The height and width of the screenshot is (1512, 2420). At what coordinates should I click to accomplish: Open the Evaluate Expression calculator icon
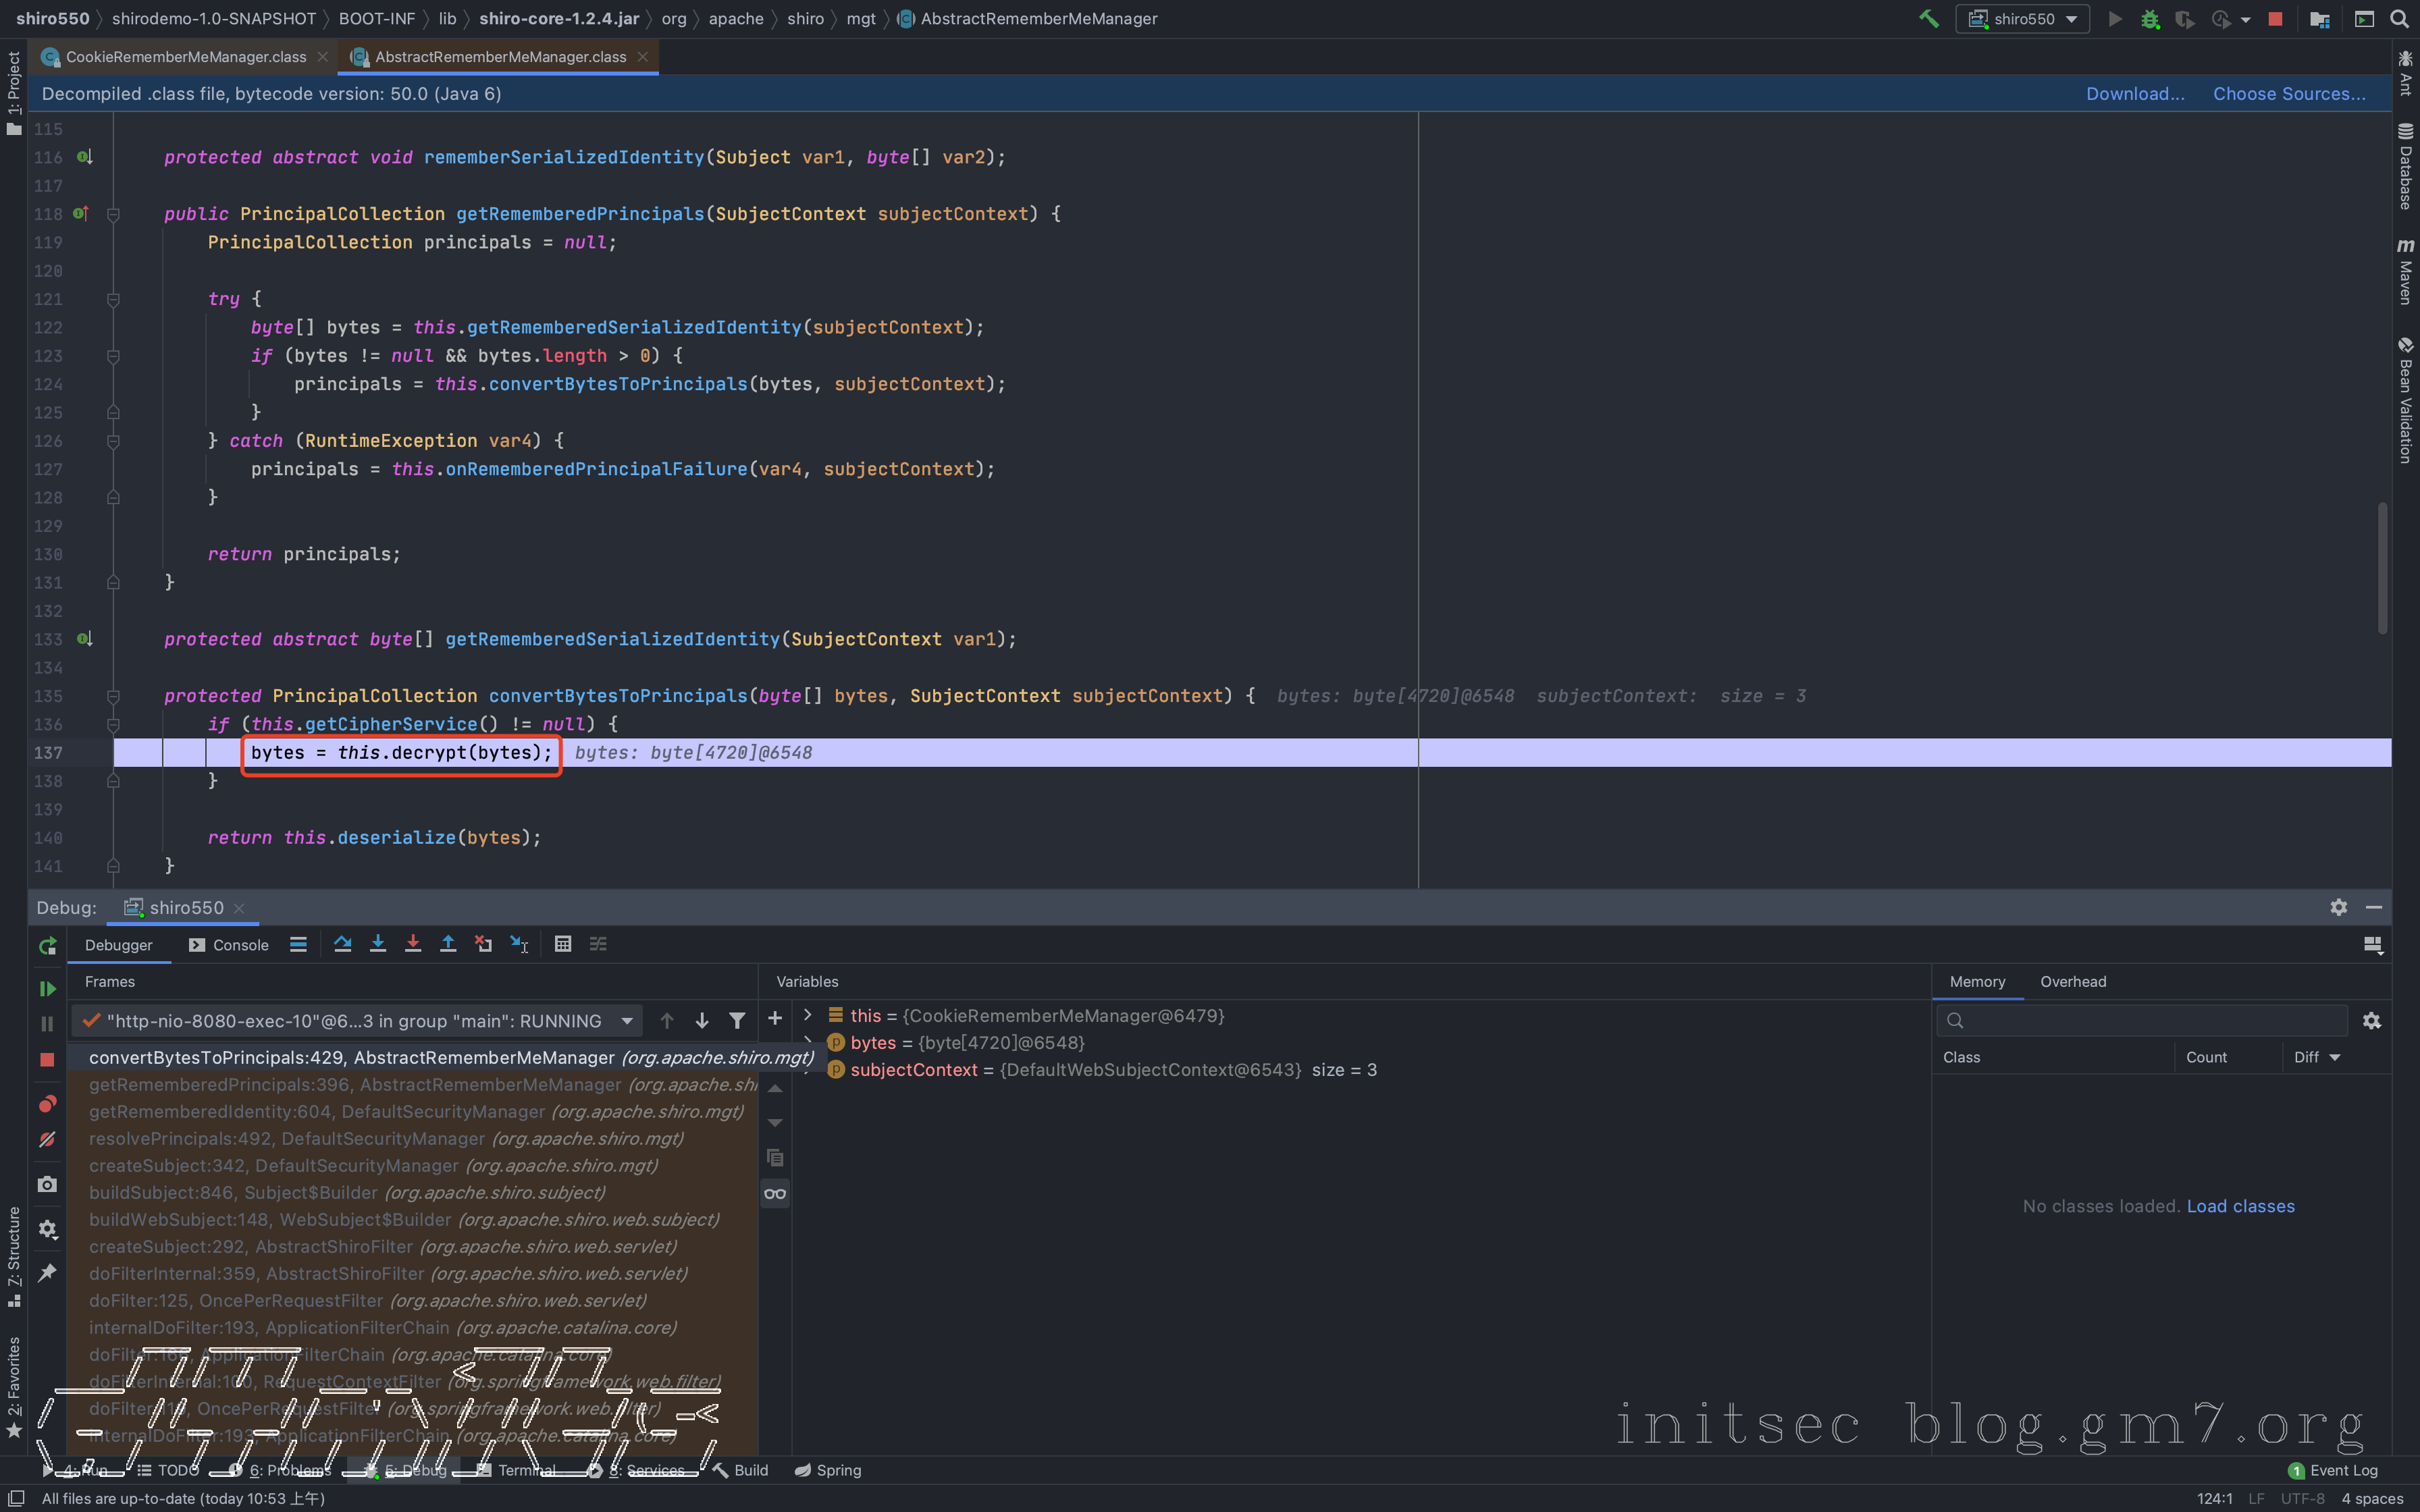click(563, 944)
